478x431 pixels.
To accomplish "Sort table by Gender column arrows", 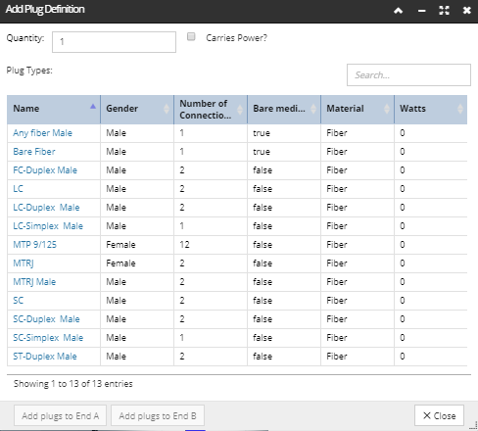I will 167,109.
